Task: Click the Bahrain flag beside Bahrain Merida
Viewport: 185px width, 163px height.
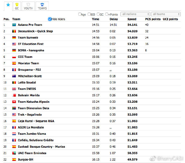Action: pyautogui.click(x=14, y=95)
